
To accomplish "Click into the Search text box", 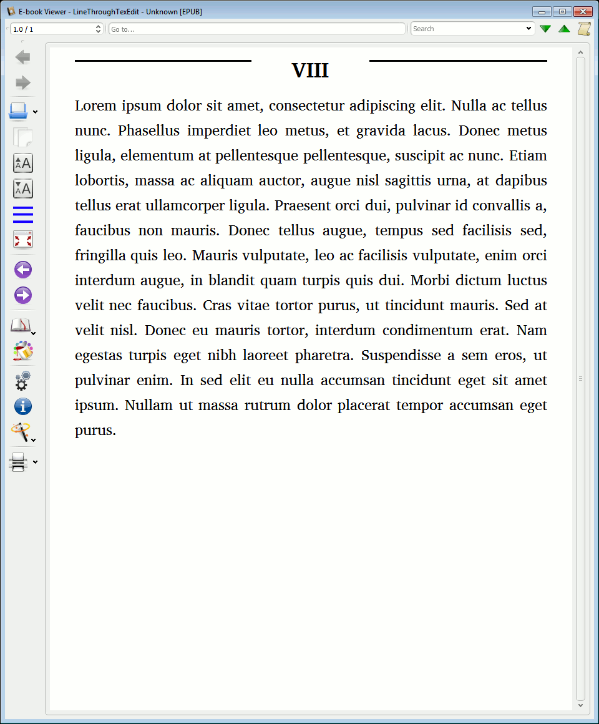I will [467, 29].
